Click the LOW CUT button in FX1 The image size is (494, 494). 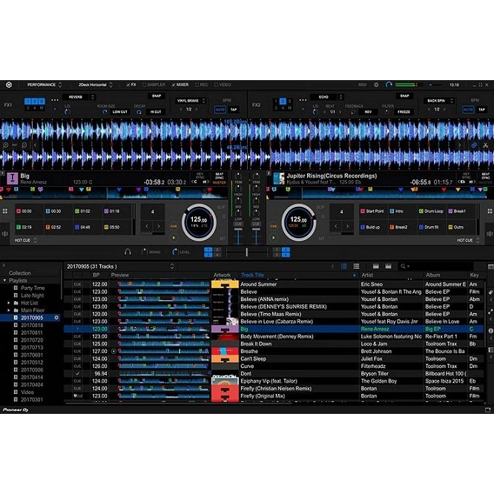tap(120, 111)
